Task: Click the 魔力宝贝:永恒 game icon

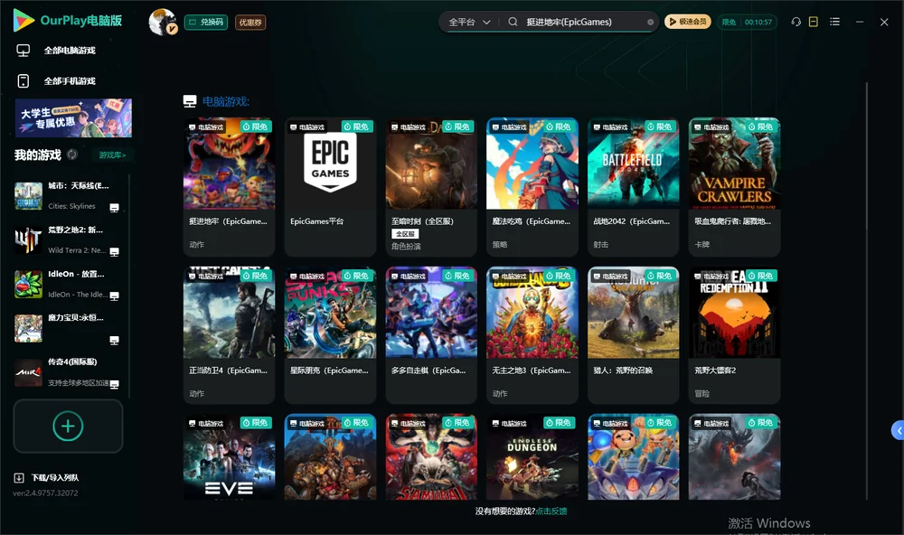Action: (28, 328)
